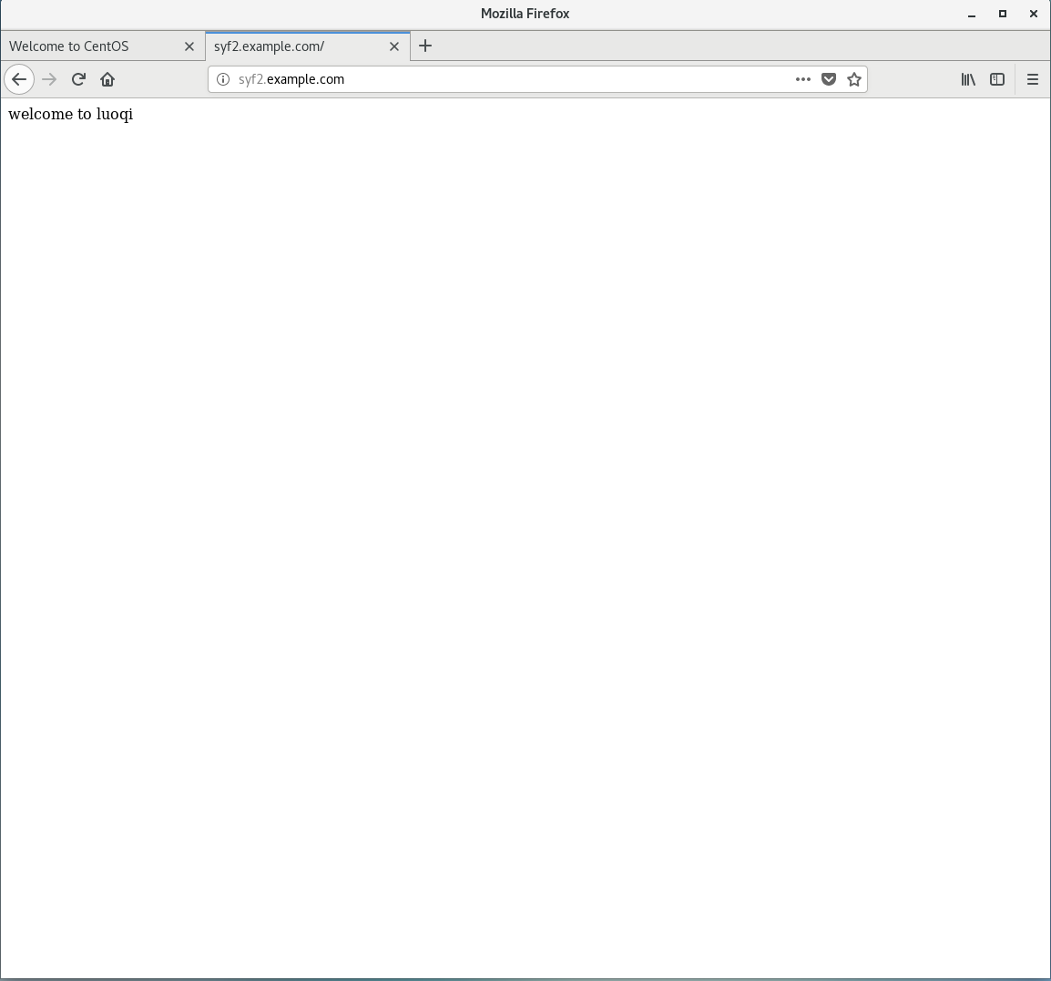This screenshot has height=981, width=1051.
Task: Go back to the previous page
Action: pos(19,79)
